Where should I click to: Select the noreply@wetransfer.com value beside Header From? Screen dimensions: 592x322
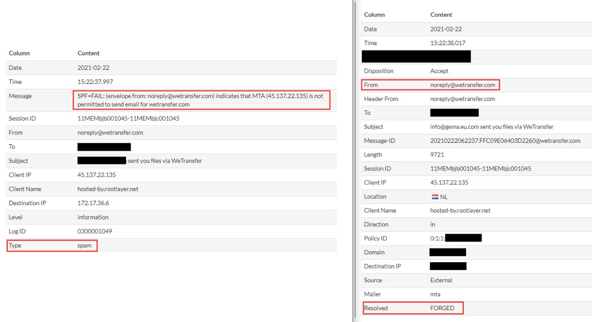(463, 99)
